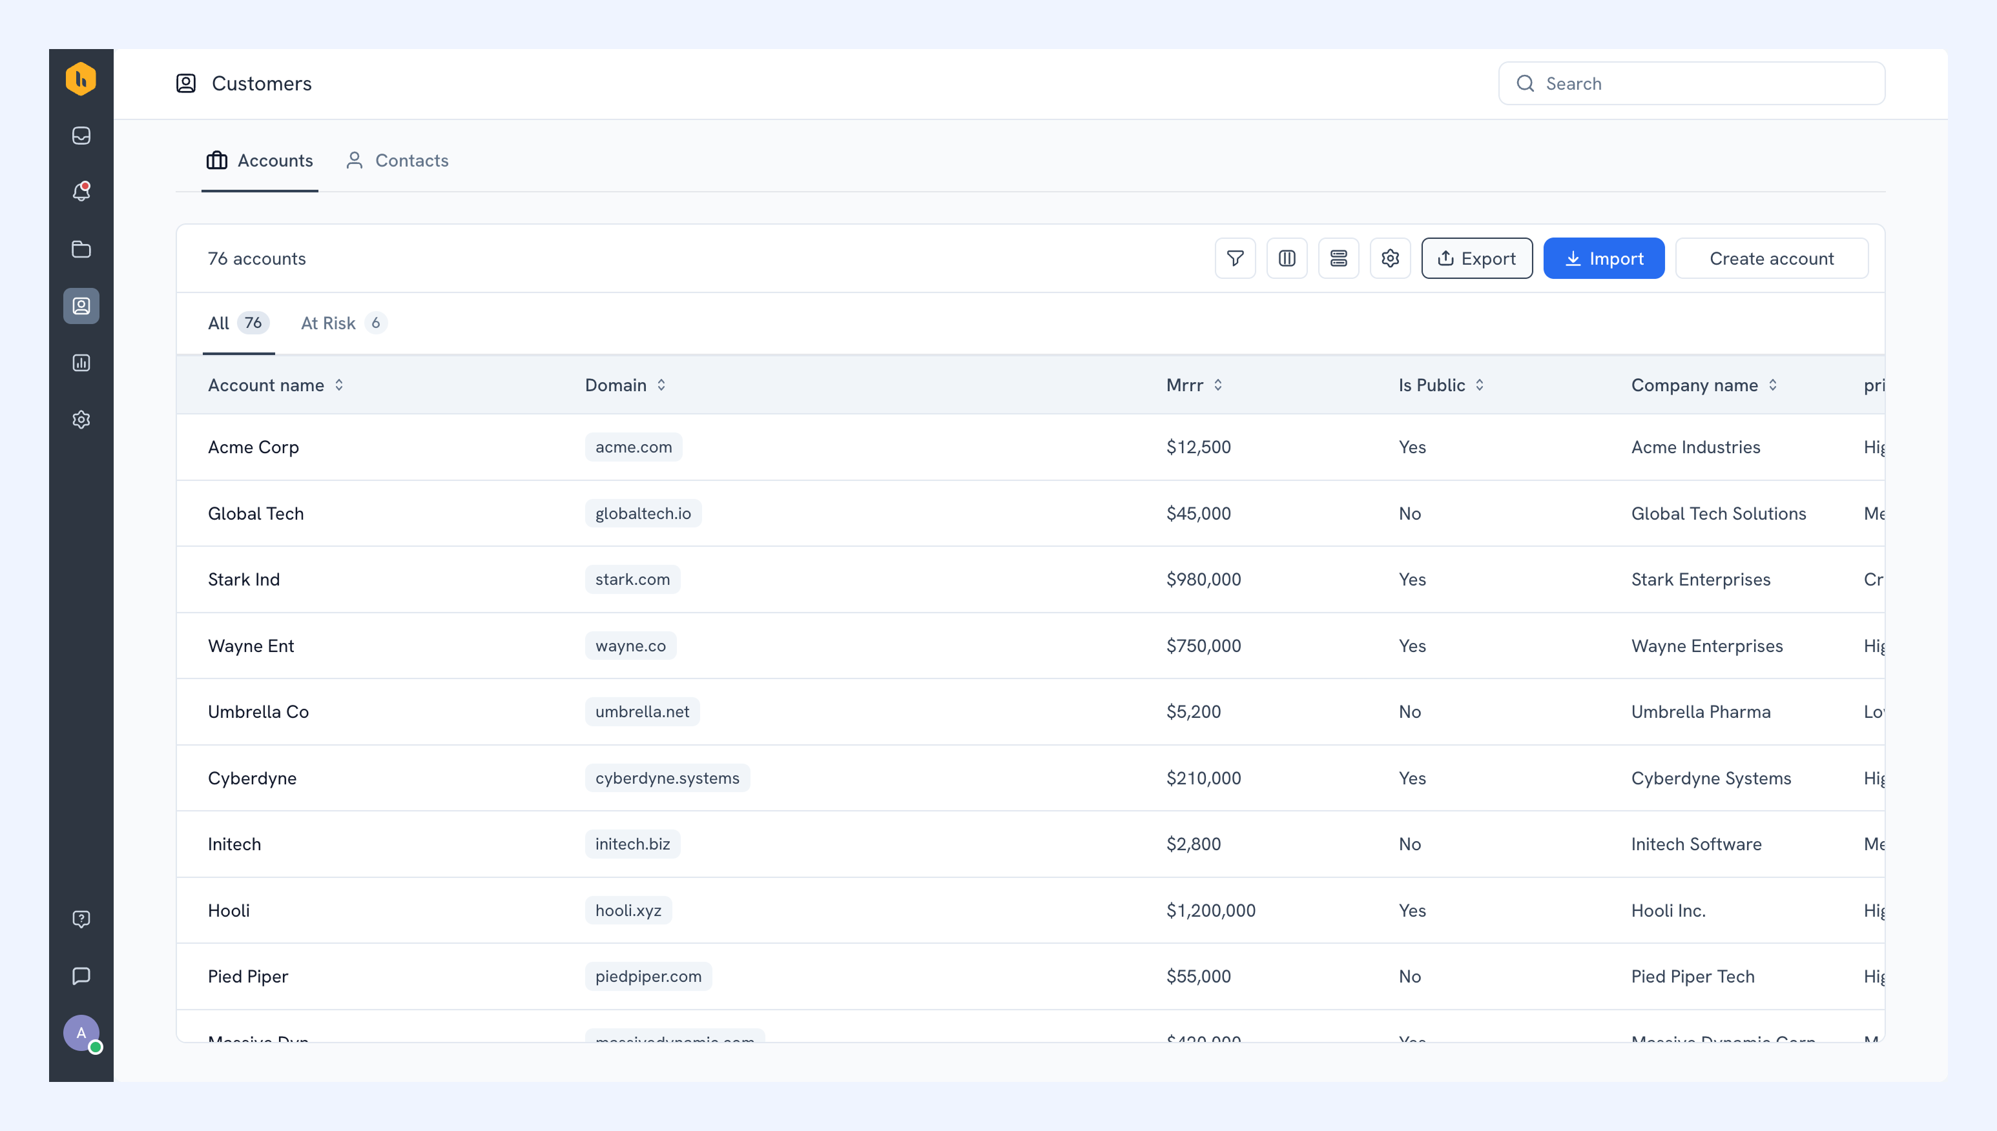Viewport: 1997px width, 1131px height.
Task: Select the customers icon in sidebar
Action: point(81,306)
